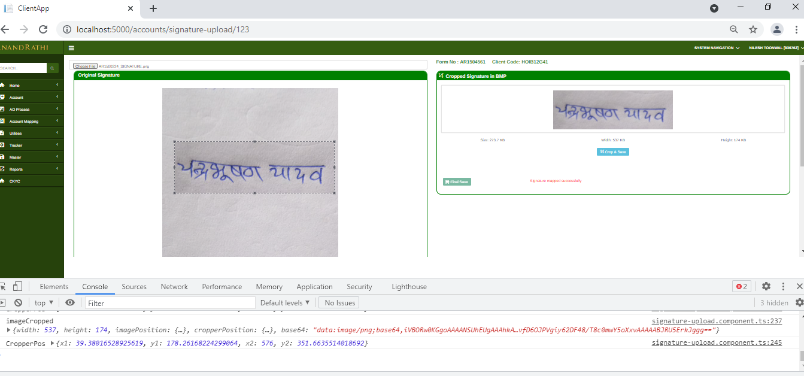Toggle the device toolbar in DevTools
The width and height of the screenshot is (804, 376).
pos(19,286)
